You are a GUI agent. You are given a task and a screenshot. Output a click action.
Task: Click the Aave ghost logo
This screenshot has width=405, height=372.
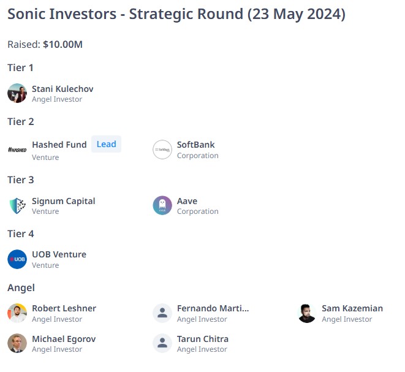pos(162,206)
